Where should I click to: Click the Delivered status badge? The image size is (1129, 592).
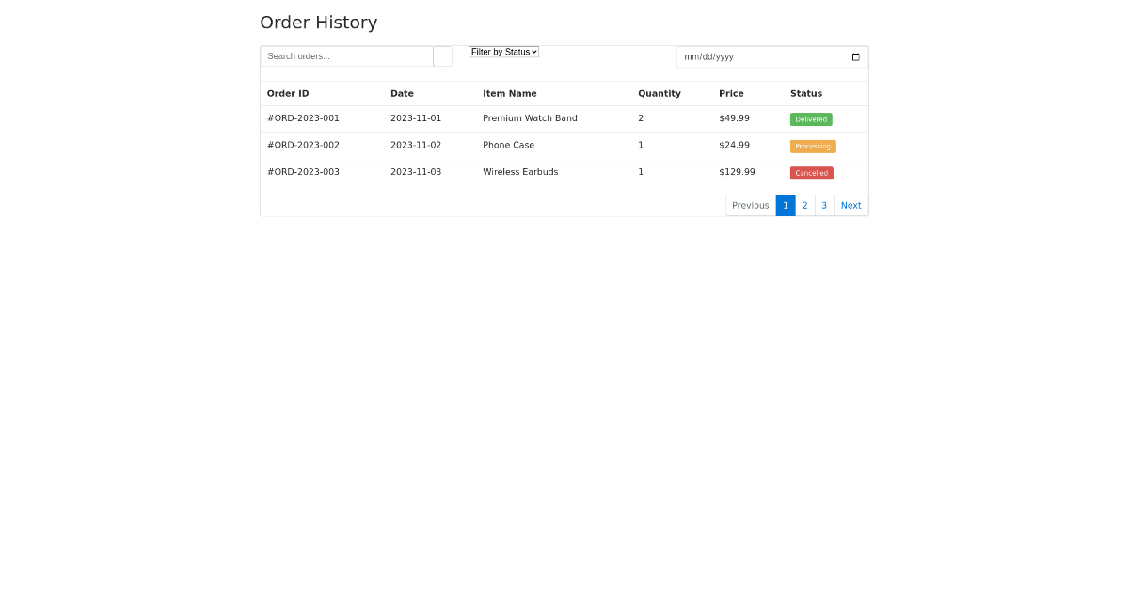[811, 119]
